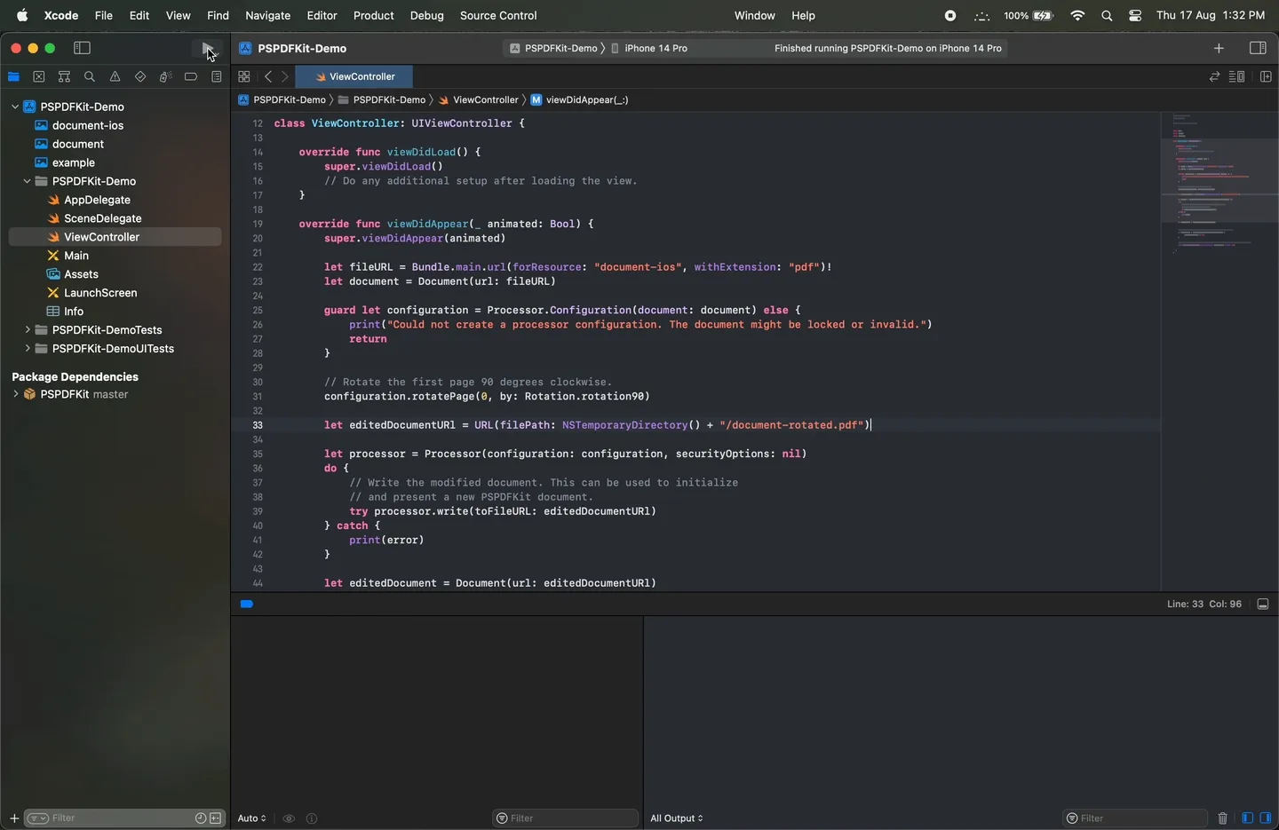Viewport: 1279px width, 830px height.
Task: Open the Debug menu
Action: 427,15
